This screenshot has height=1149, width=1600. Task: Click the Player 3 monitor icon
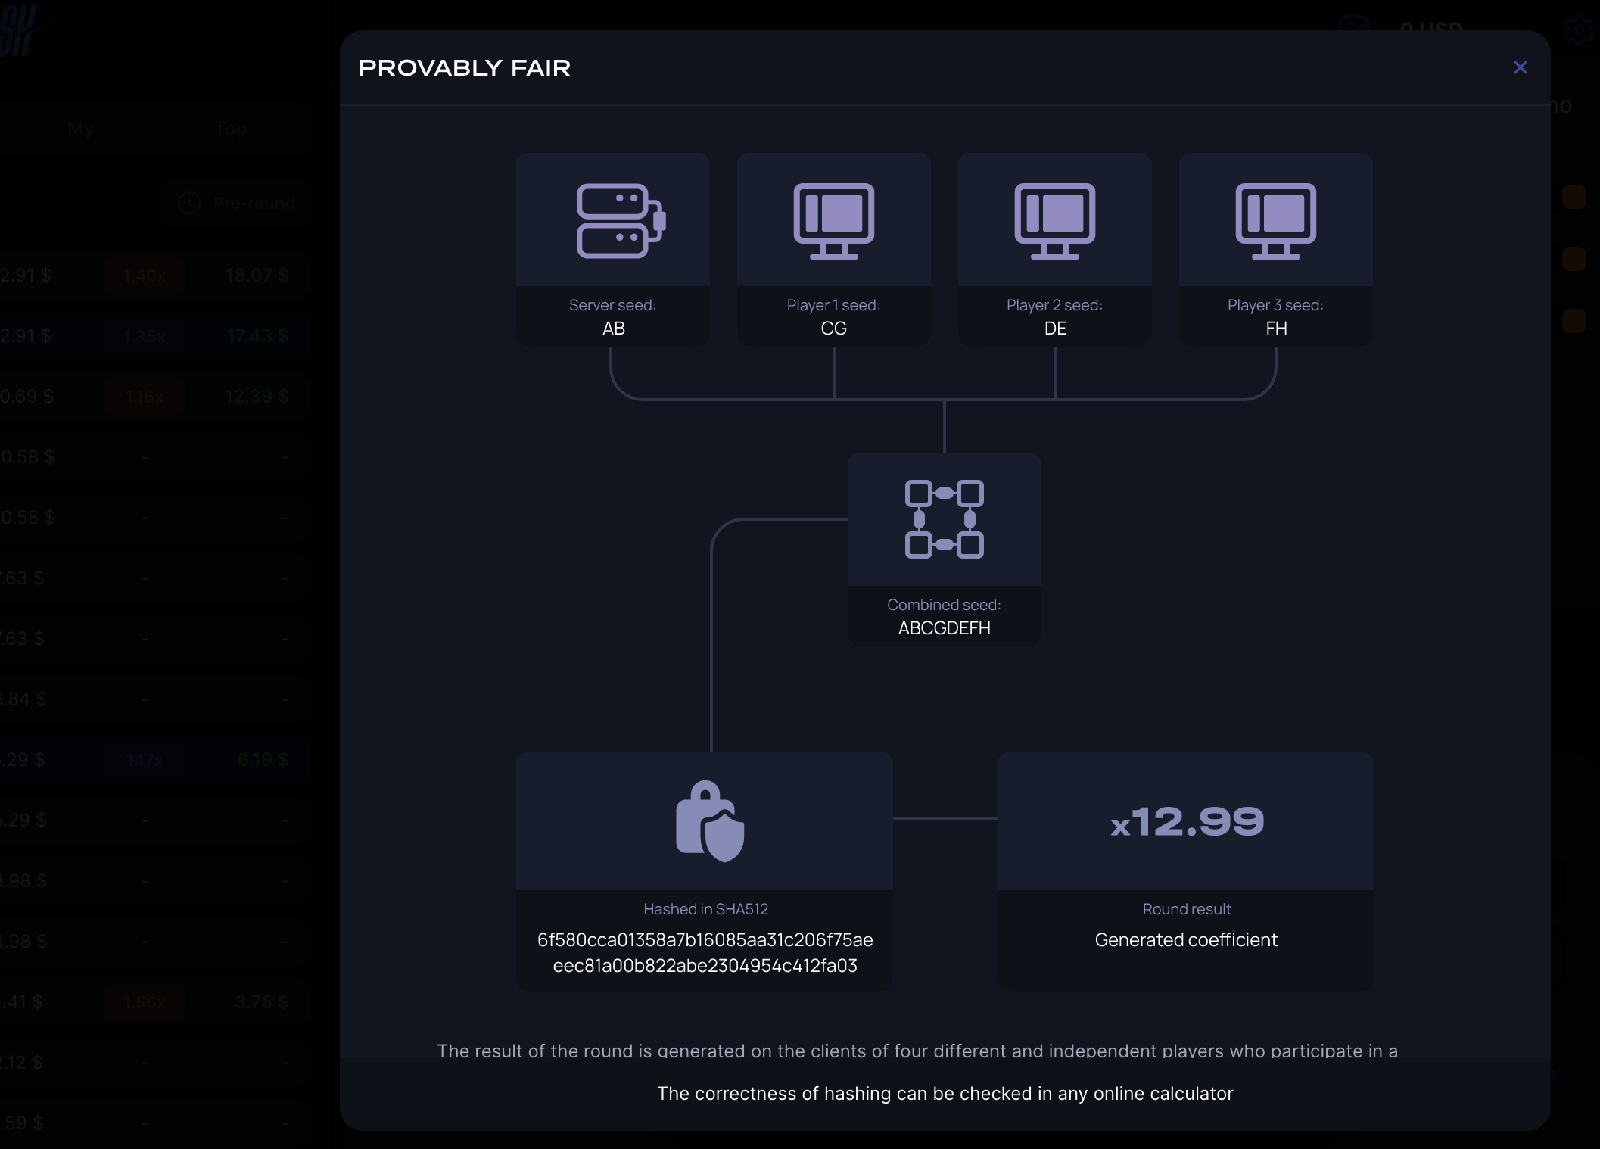[1275, 220]
